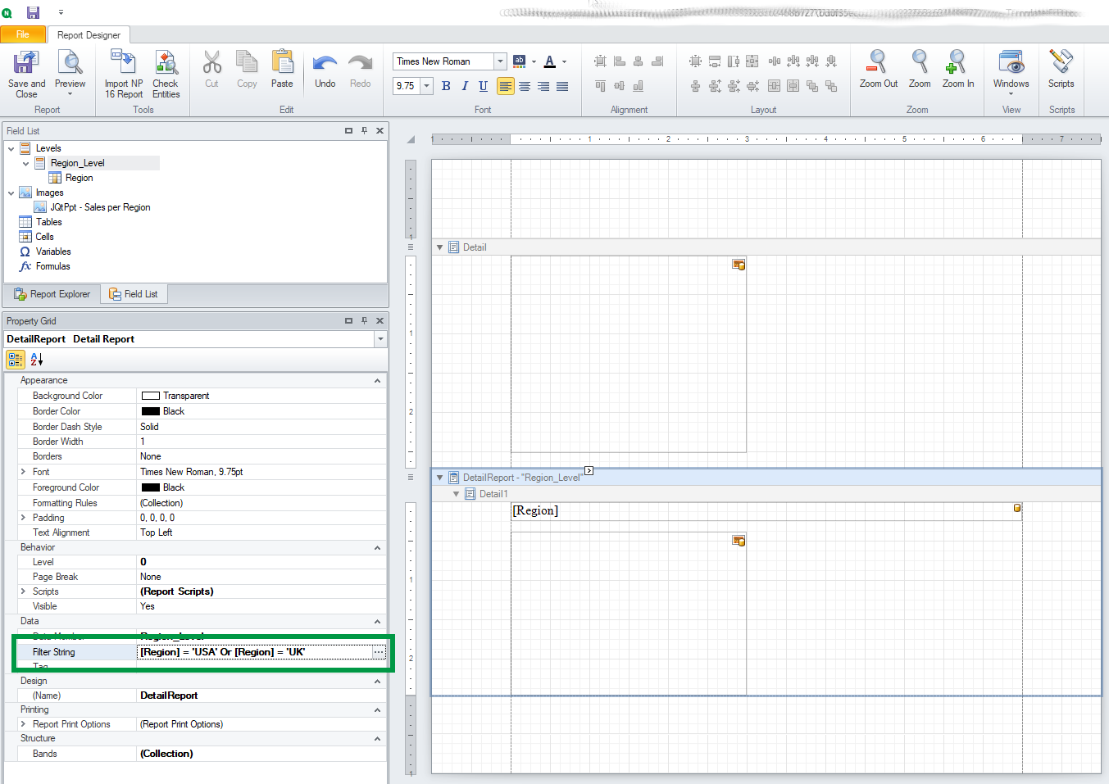This screenshot has height=784, width=1109.
Task: Click the smart tag on Region label
Action: (x=1017, y=509)
